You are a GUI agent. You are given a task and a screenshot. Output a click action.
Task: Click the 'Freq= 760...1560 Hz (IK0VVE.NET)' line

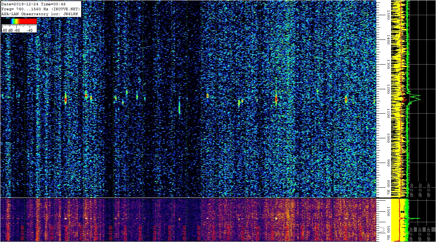click(41, 9)
